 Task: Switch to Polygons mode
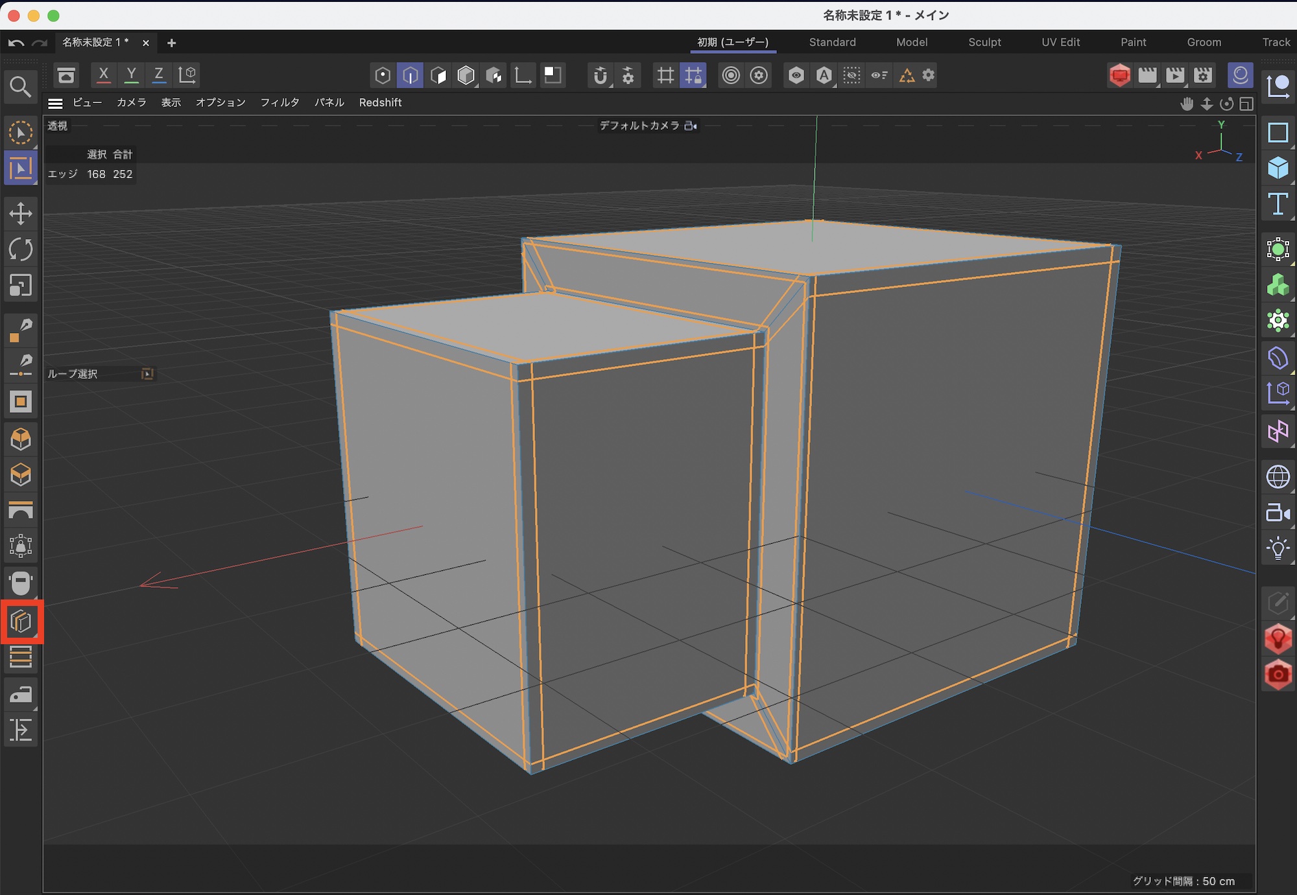pos(438,76)
